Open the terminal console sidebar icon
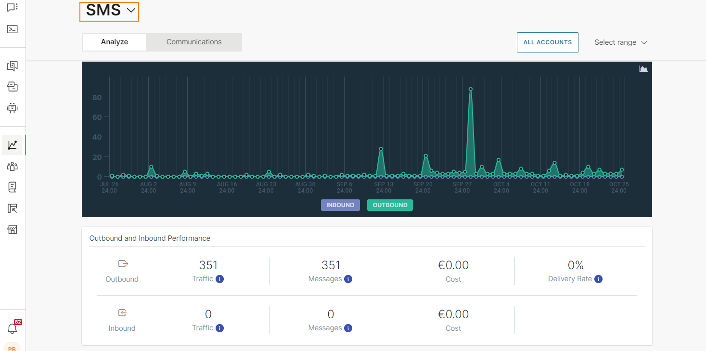 point(13,29)
